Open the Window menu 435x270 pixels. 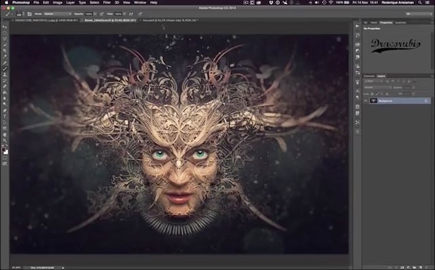140,3
